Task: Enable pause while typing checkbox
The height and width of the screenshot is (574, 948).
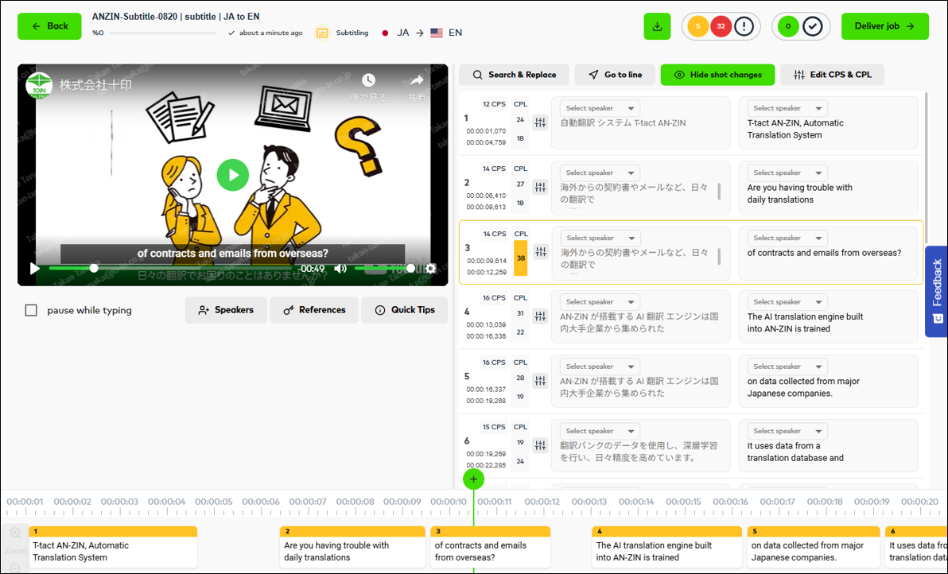Action: tap(31, 310)
